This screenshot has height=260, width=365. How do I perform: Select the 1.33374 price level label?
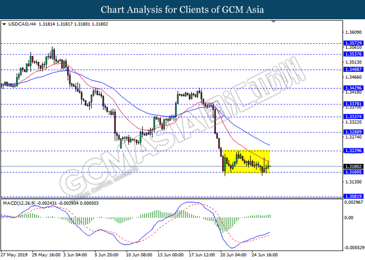click(354, 116)
